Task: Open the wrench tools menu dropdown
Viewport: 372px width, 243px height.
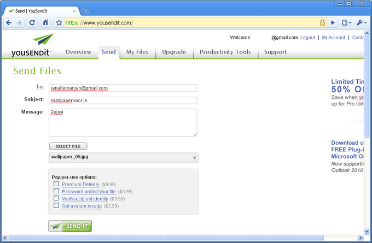Action: (362, 23)
